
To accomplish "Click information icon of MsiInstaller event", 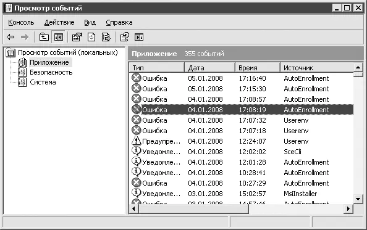I will [136, 193].
